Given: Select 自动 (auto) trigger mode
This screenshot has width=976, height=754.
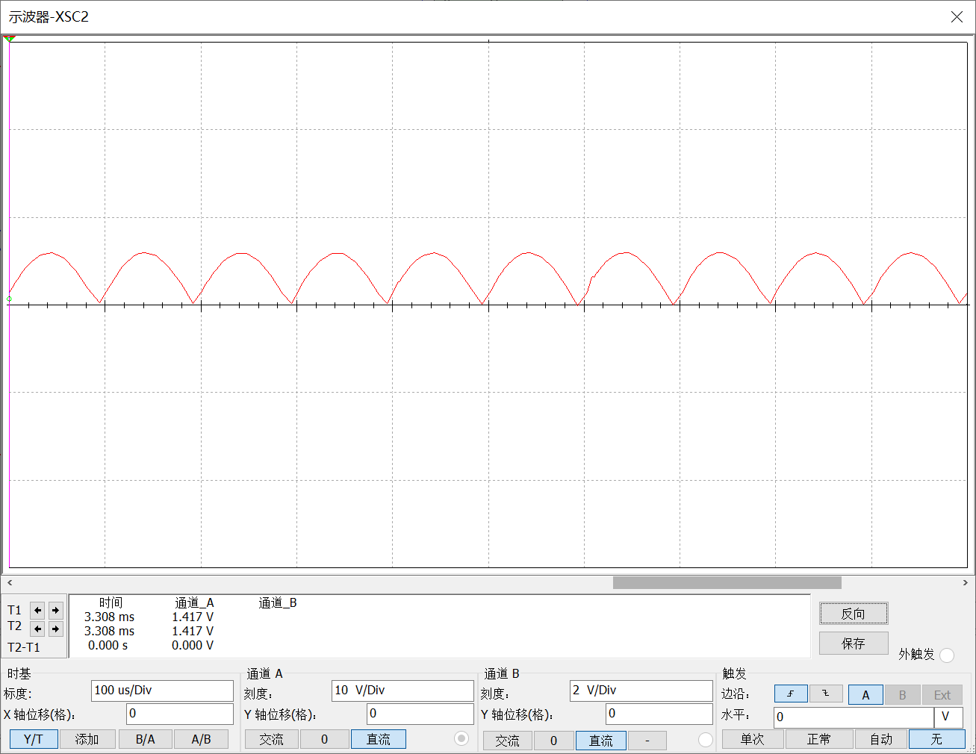Looking at the screenshot, I should (x=881, y=739).
